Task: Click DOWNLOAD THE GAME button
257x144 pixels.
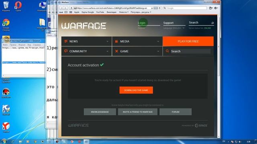Action: tap(136, 90)
